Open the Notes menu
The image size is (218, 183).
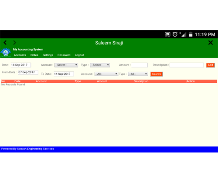(x=34, y=55)
